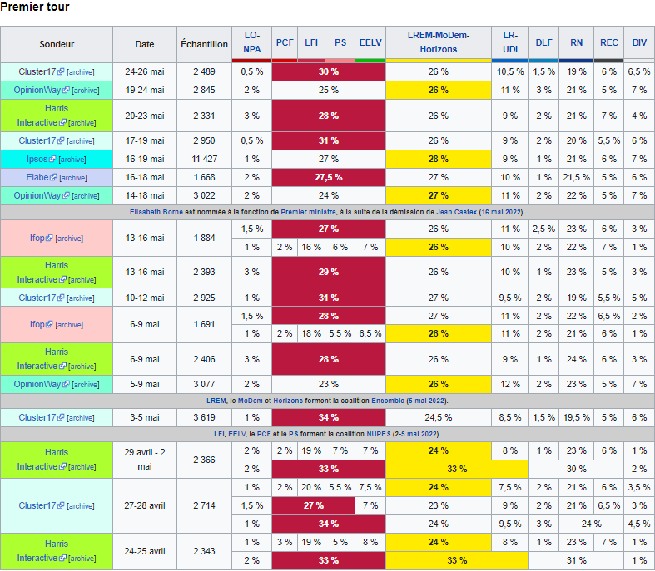Screen dimensions: 655x571
Task: Click external link icon beside Elabe
Action: (x=52, y=177)
